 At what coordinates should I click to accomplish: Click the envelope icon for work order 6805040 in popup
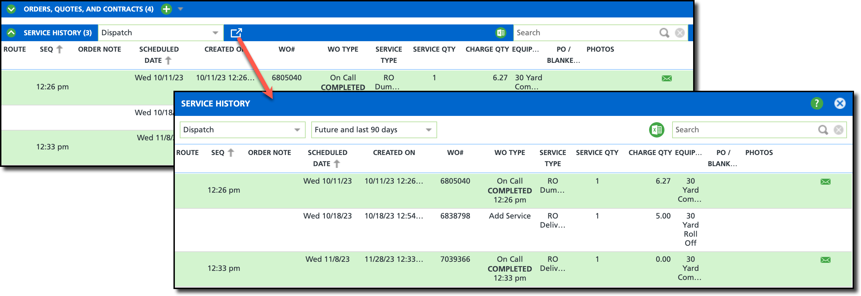tap(825, 182)
